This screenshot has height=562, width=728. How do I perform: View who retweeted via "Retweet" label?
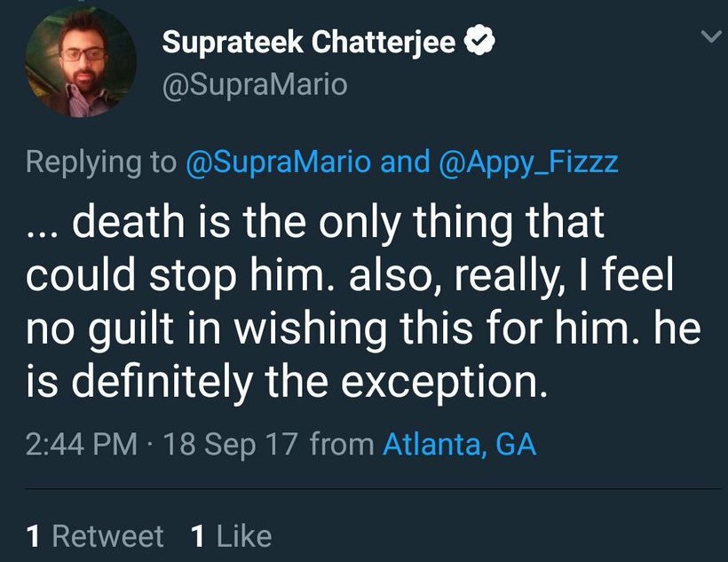(107, 536)
